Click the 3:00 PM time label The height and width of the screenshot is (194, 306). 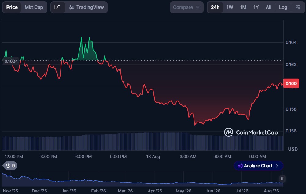point(49,157)
